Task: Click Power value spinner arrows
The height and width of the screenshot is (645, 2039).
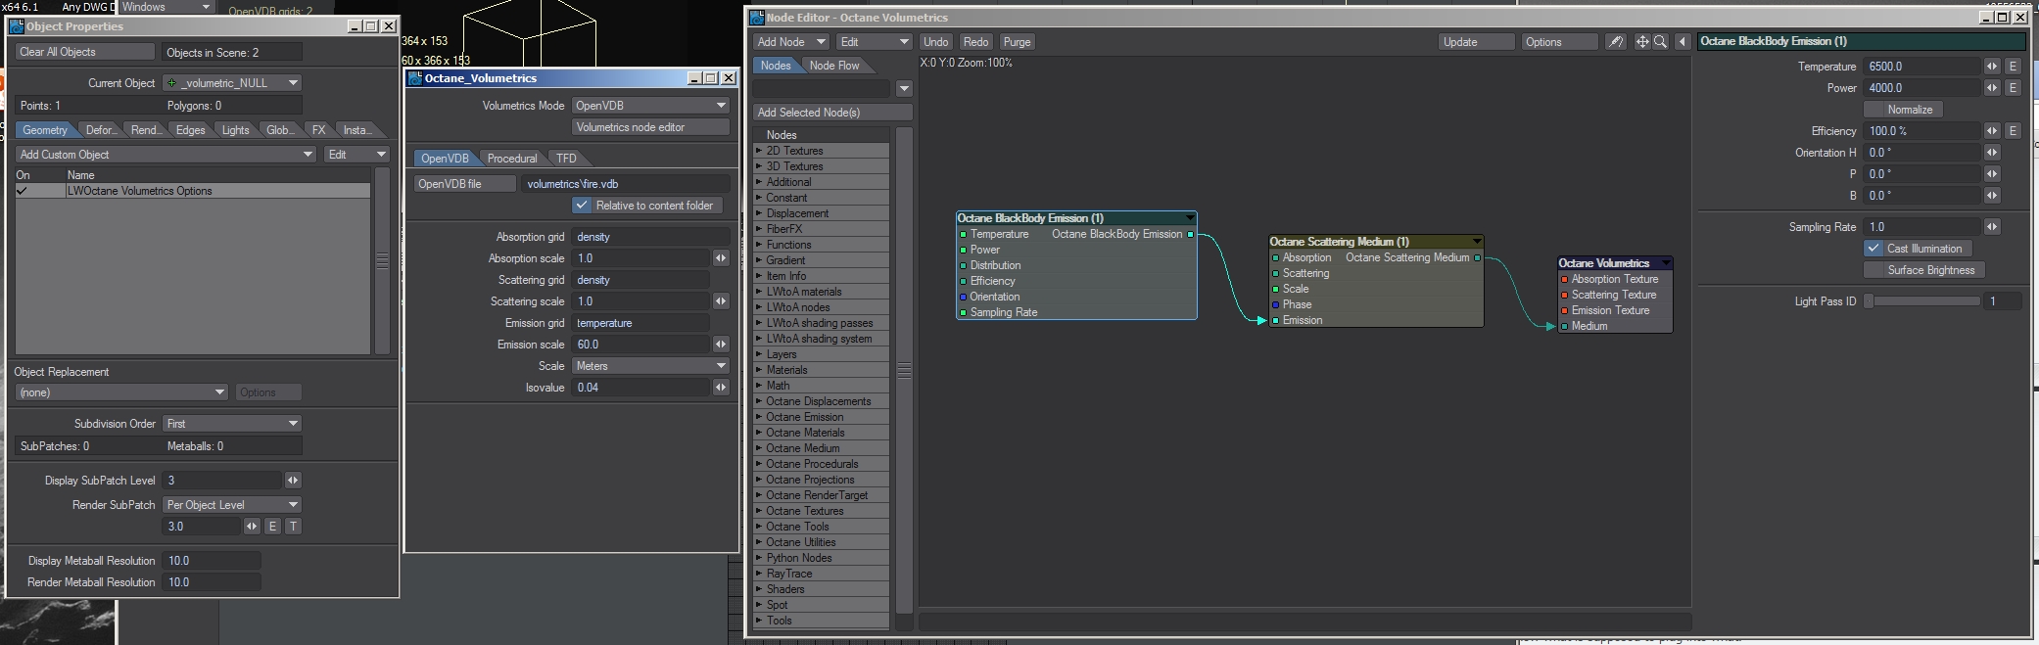Action: [1992, 88]
